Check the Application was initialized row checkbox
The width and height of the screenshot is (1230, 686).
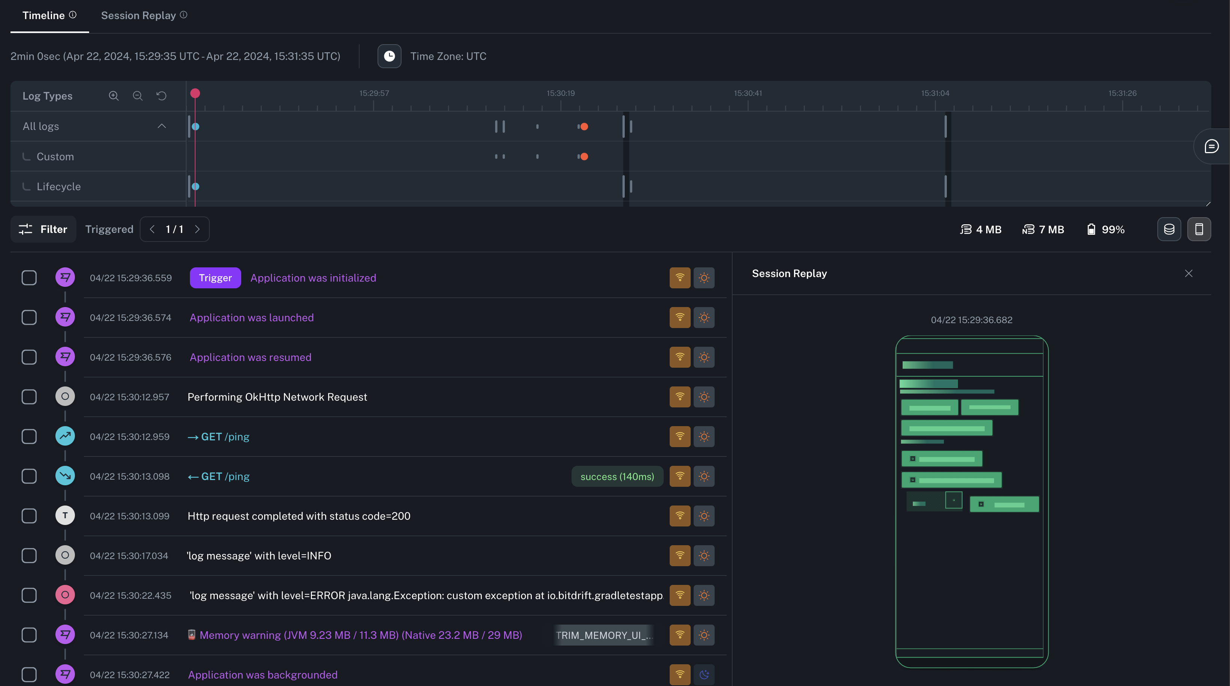click(29, 278)
